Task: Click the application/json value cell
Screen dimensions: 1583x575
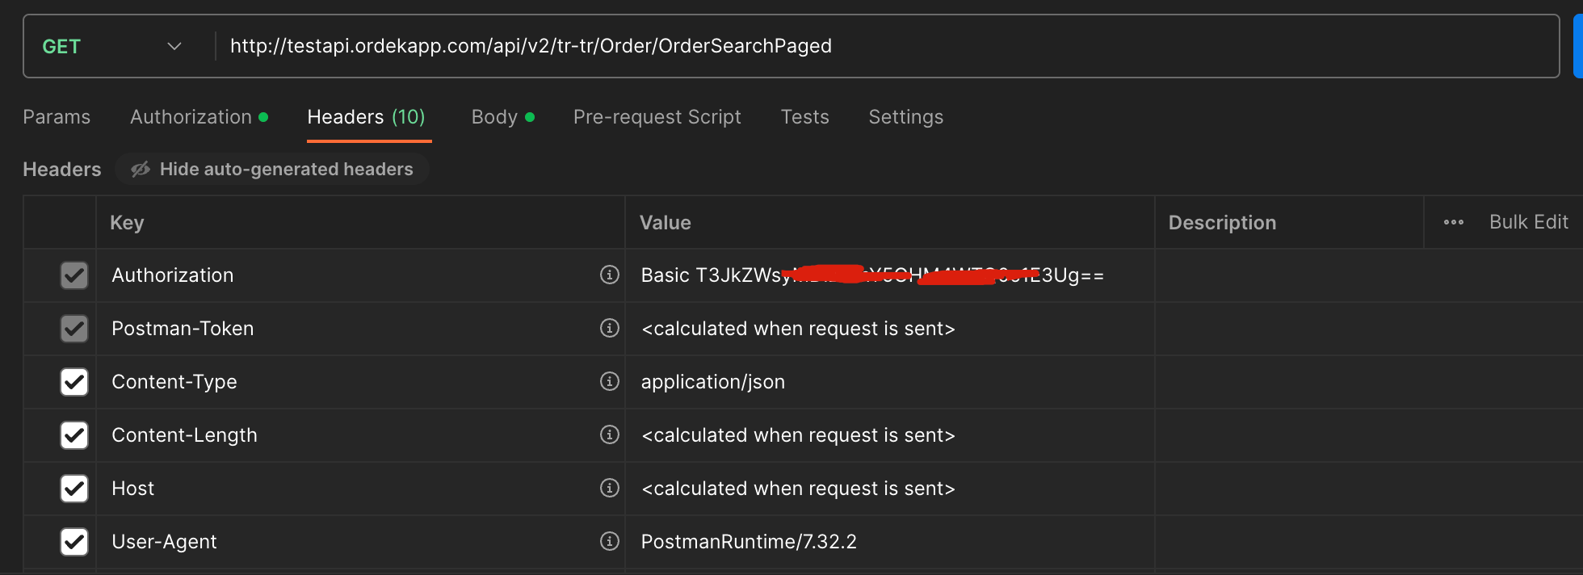Action: pos(890,382)
